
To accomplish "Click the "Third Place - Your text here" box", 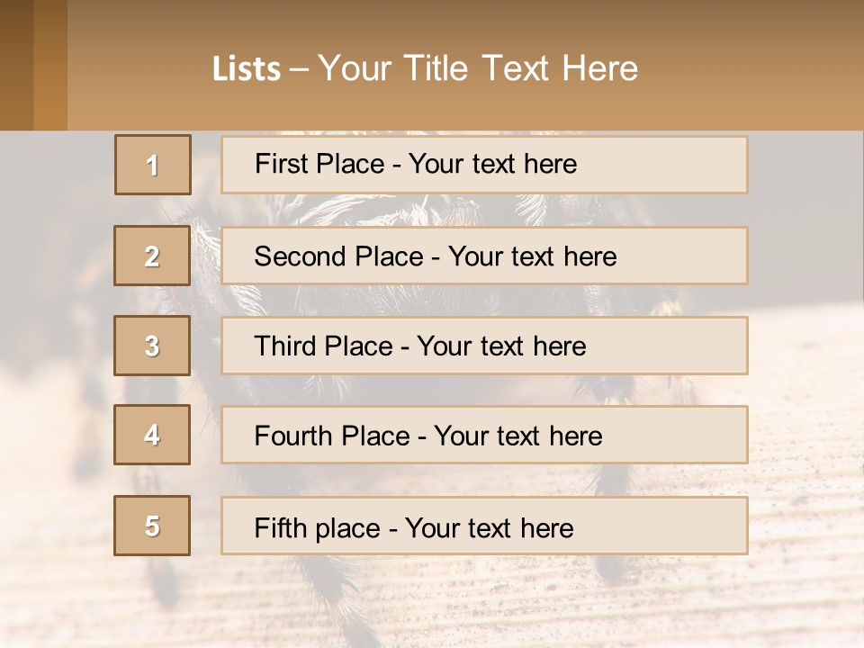I will click(484, 346).
